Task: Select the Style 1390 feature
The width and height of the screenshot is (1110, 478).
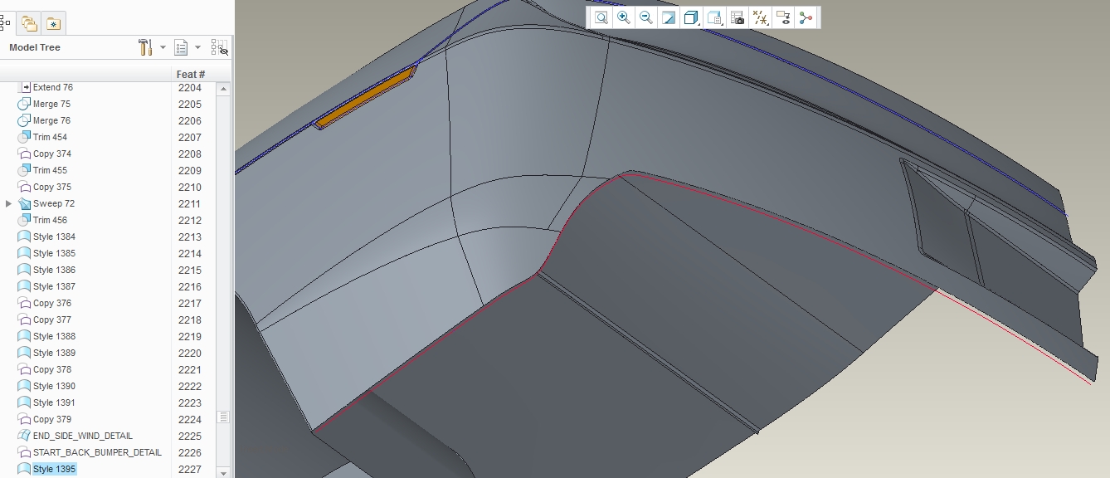Action: [54, 386]
